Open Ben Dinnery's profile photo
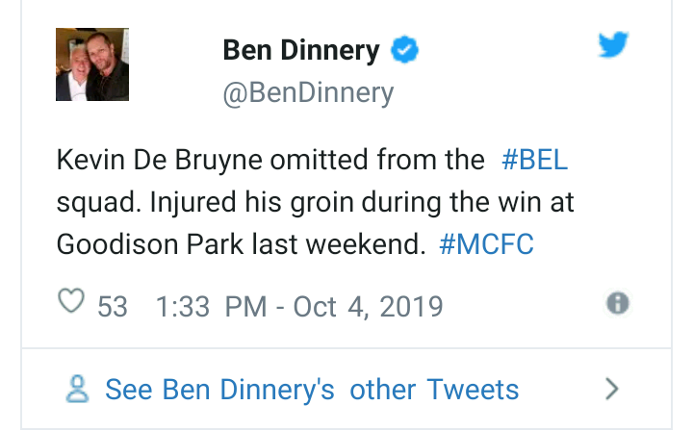Image resolution: width=693 pixels, height=431 pixels. (x=92, y=64)
